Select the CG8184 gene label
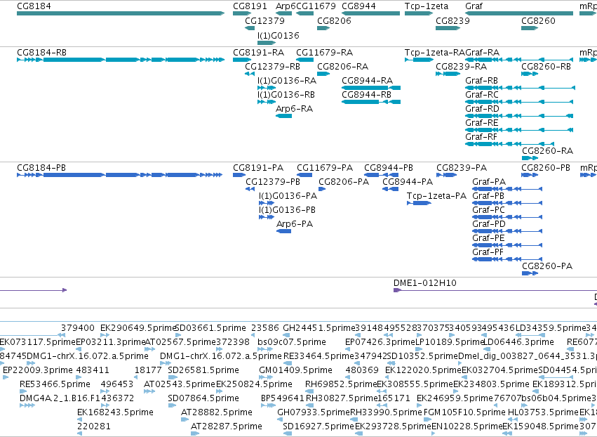This screenshot has width=597, height=437. 34,6
